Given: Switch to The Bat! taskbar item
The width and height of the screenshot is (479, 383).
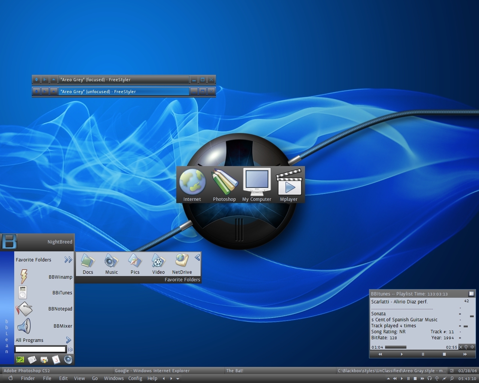Looking at the screenshot, I should click(x=280, y=371).
